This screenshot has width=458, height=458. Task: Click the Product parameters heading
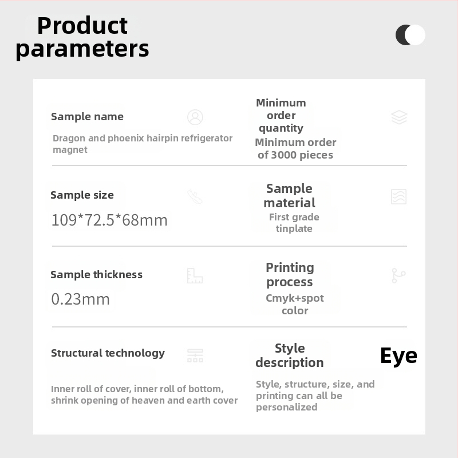[82, 37]
